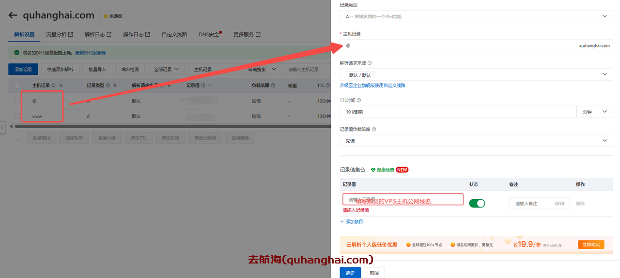Viewport: 620px width, 278px height.
Task: Open the 记录类型 dropdown
Action: [x=476, y=16]
